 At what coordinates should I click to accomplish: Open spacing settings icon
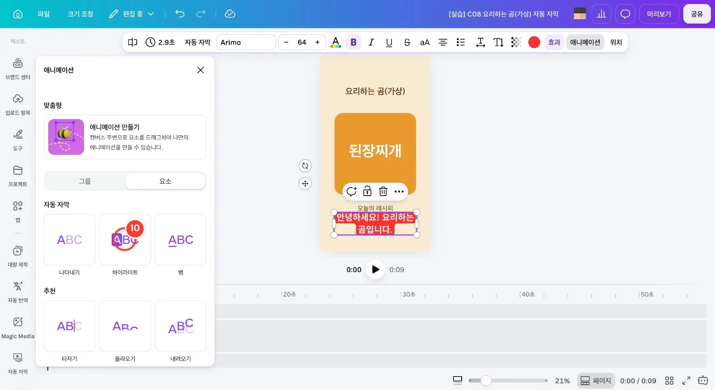click(x=480, y=42)
